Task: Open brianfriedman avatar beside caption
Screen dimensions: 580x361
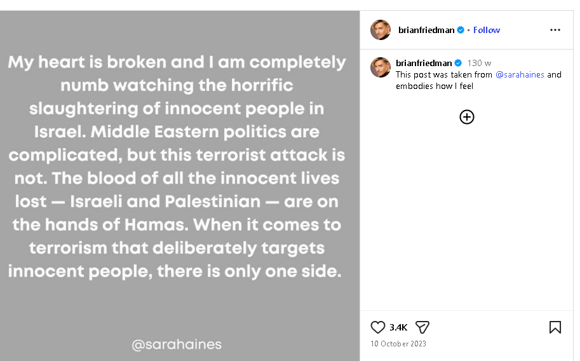Action: click(x=381, y=67)
